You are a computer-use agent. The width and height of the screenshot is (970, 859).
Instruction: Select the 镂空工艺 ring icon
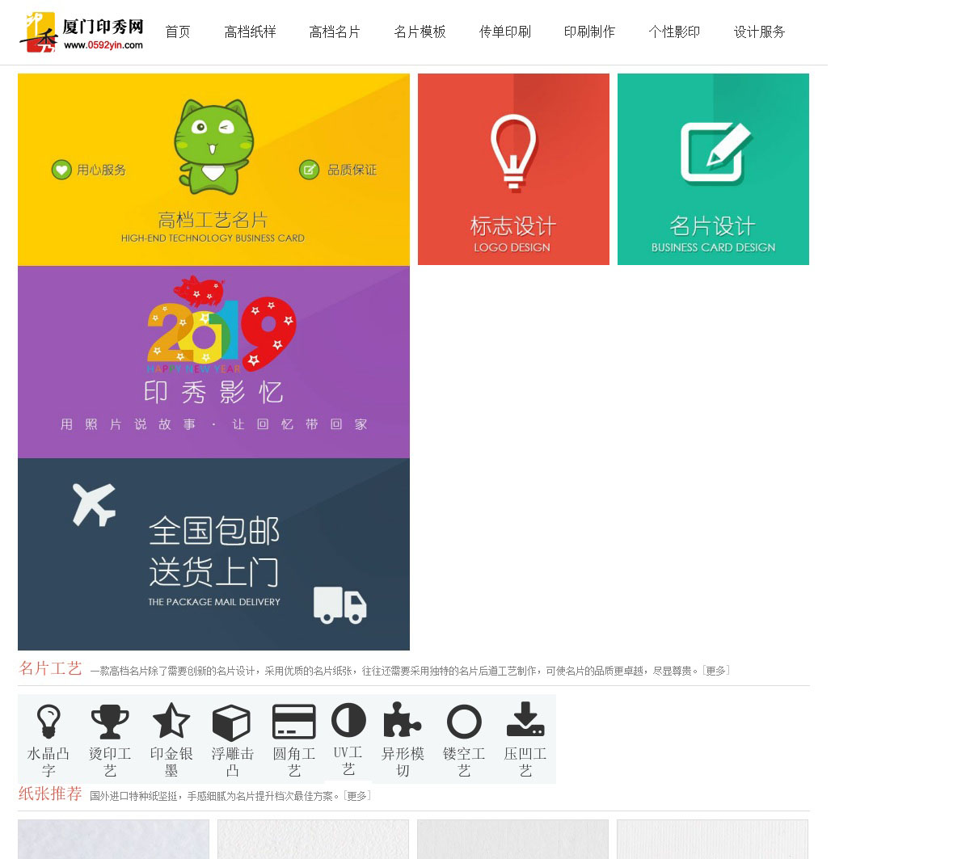(464, 722)
